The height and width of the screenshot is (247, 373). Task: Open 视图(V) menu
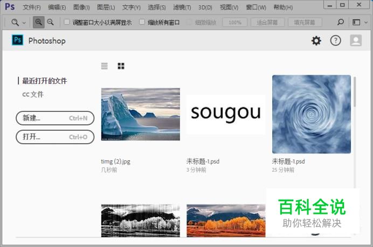pos(229,8)
